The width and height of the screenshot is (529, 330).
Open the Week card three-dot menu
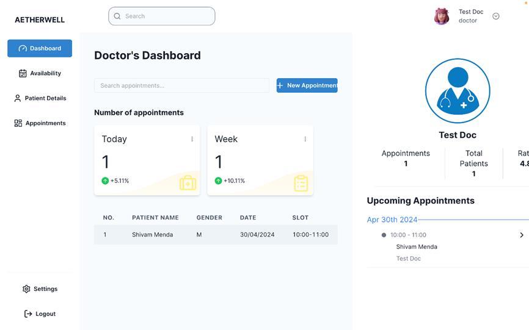pyautogui.click(x=305, y=139)
